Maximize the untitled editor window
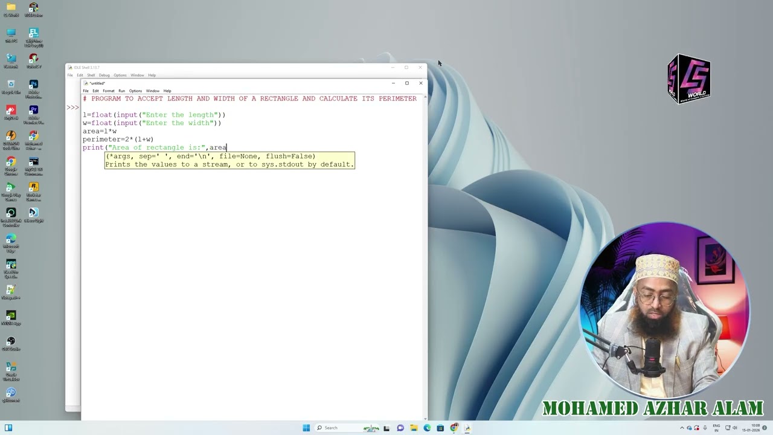Viewport: 773px width, 435px height. pyautogui.click(x=407, y=83)
